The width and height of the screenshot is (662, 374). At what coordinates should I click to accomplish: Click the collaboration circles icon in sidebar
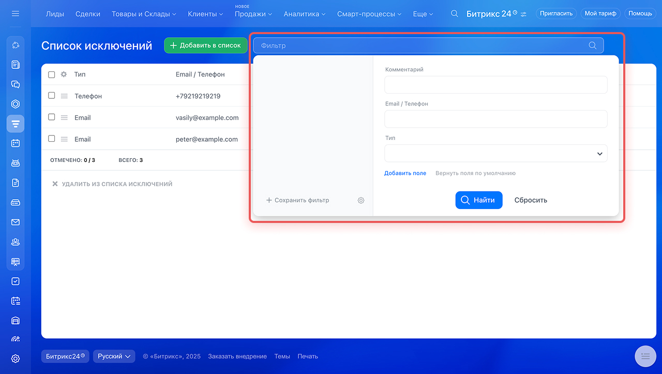coord(16,46)
